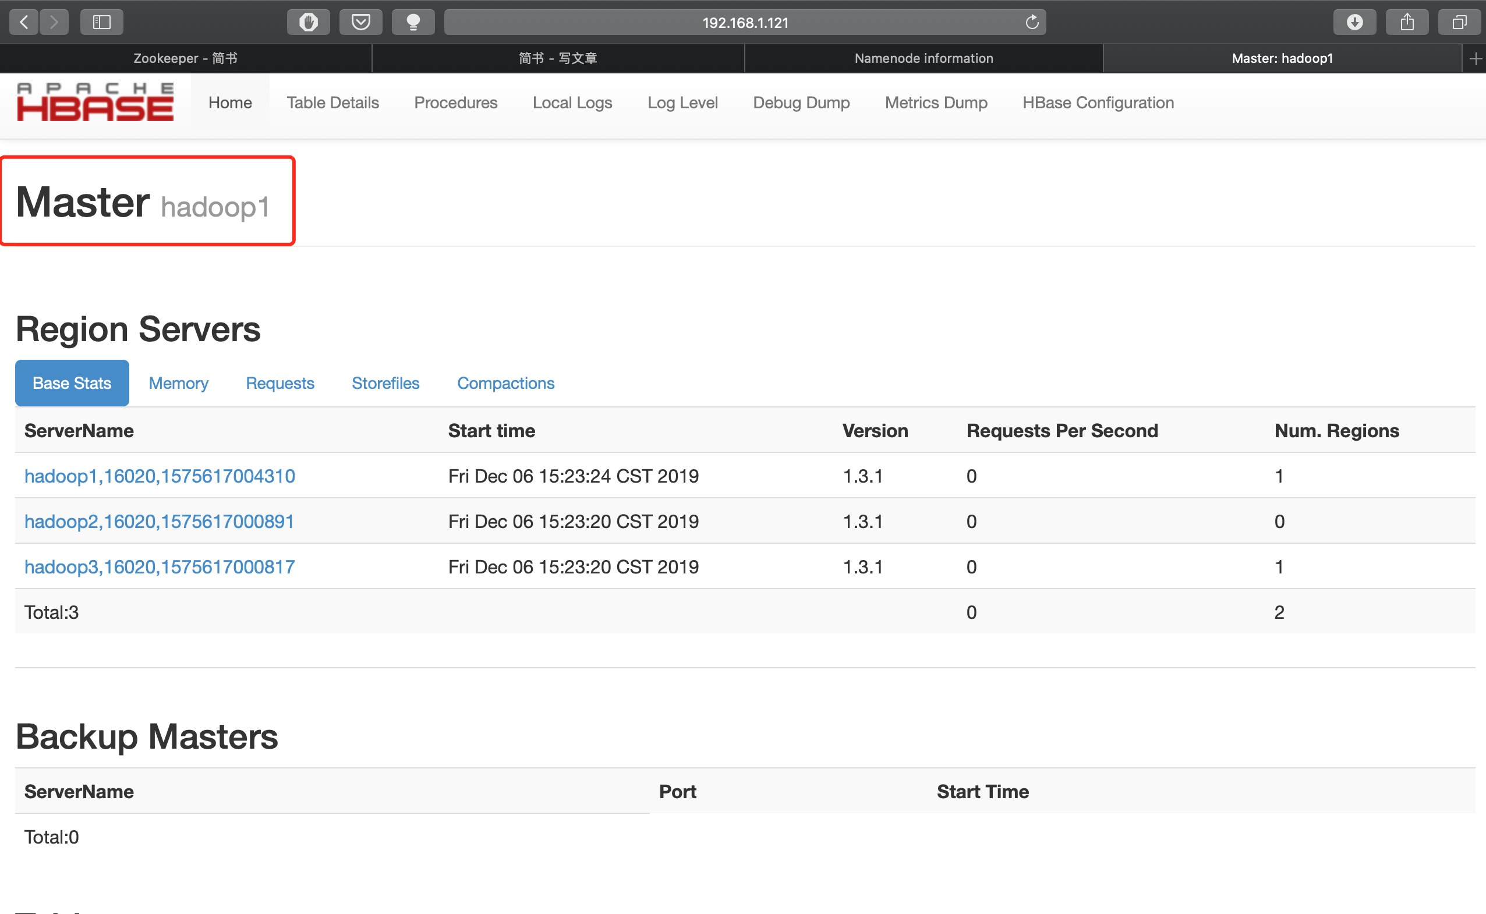Open the Compactions stats tab
Image resolution: width=1486 pixels, height=914 pixels.
505,383
